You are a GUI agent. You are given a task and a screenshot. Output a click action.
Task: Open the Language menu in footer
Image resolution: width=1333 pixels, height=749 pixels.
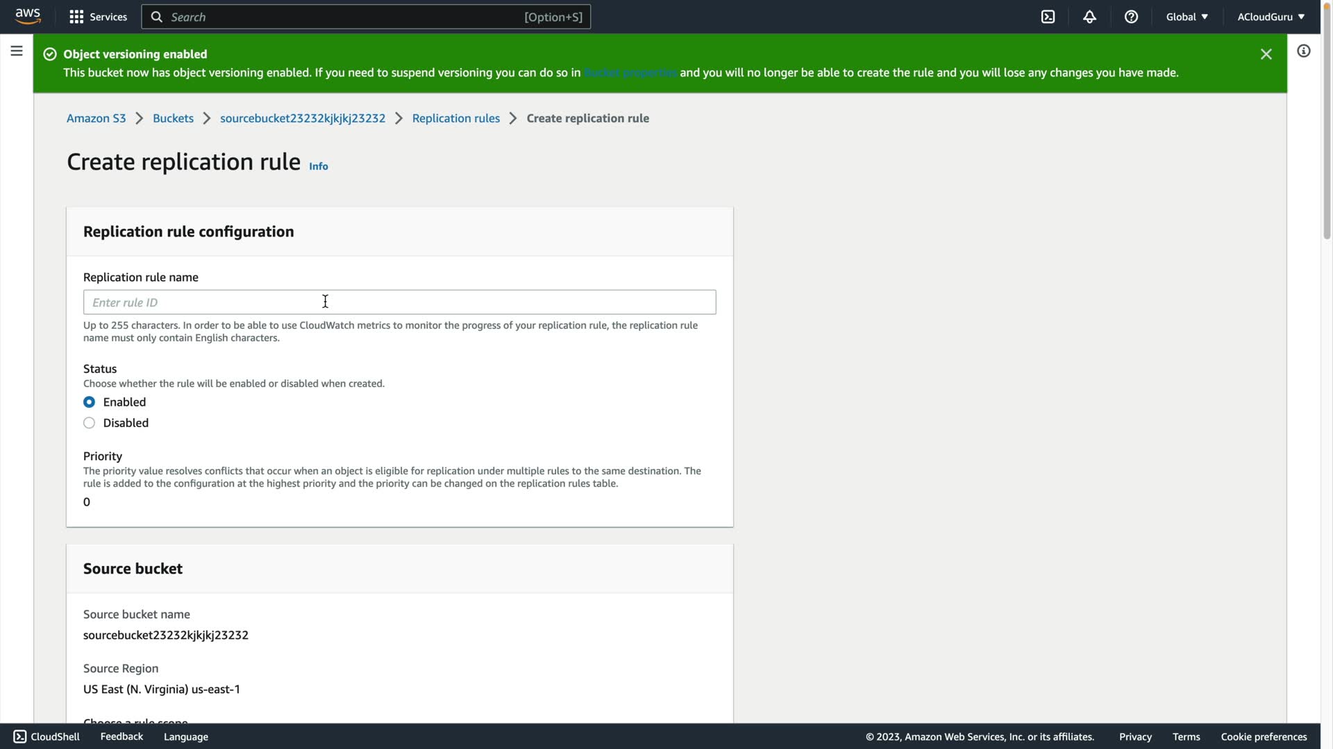coord(185,737)
